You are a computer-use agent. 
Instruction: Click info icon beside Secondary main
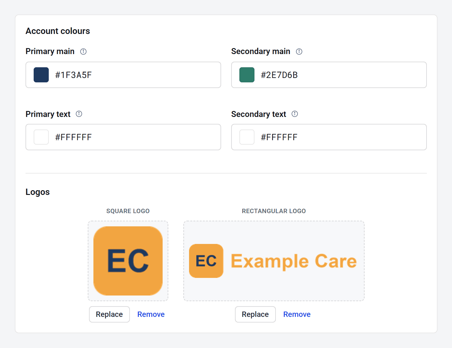[299, 52]
